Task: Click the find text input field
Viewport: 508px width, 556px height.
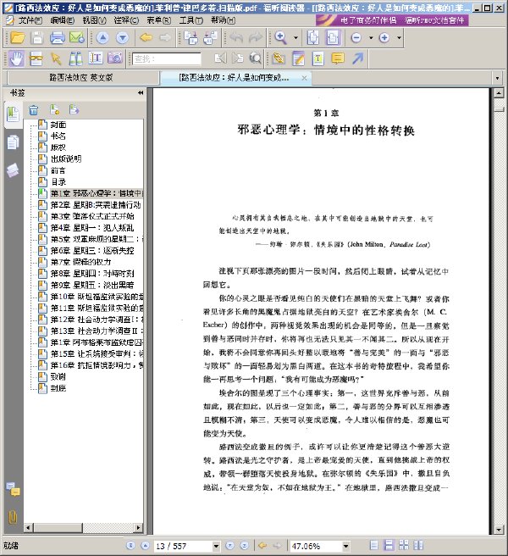Action: coord(167,58)
